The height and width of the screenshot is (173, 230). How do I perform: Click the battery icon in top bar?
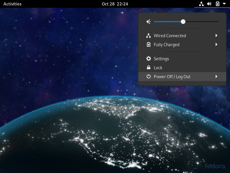tap(218, 4)
